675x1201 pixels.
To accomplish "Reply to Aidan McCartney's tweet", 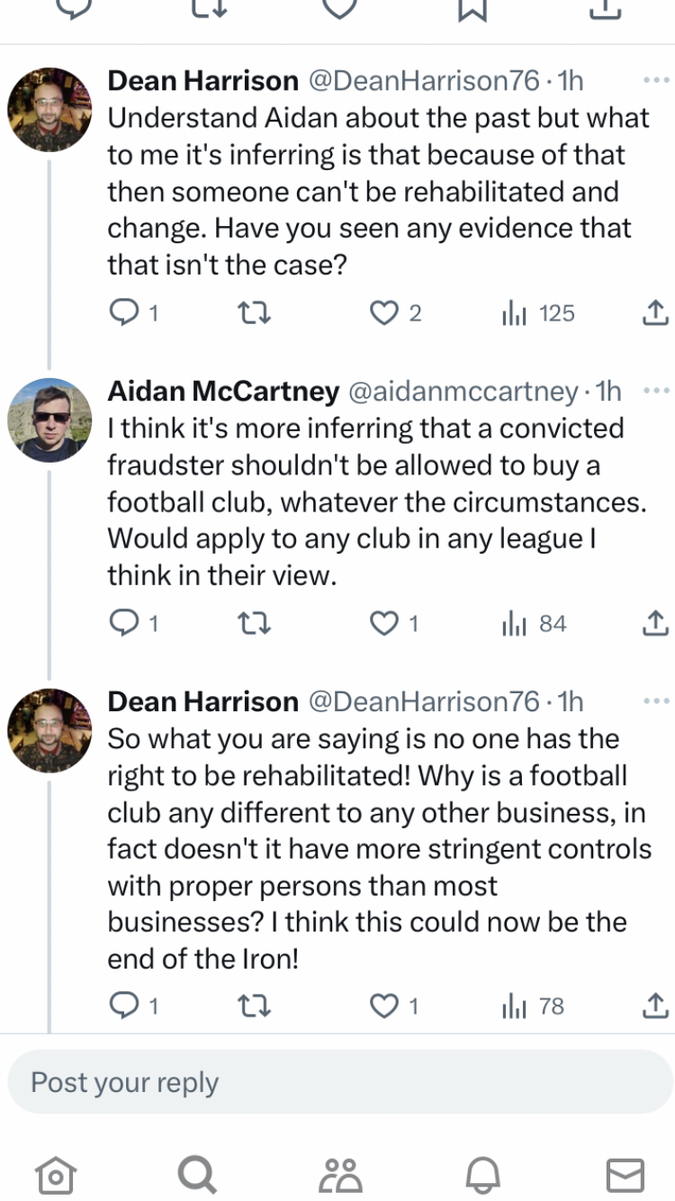I will tap(121, 623).
